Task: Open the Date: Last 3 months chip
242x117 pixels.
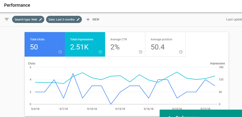Action: (x=64, y=20)
